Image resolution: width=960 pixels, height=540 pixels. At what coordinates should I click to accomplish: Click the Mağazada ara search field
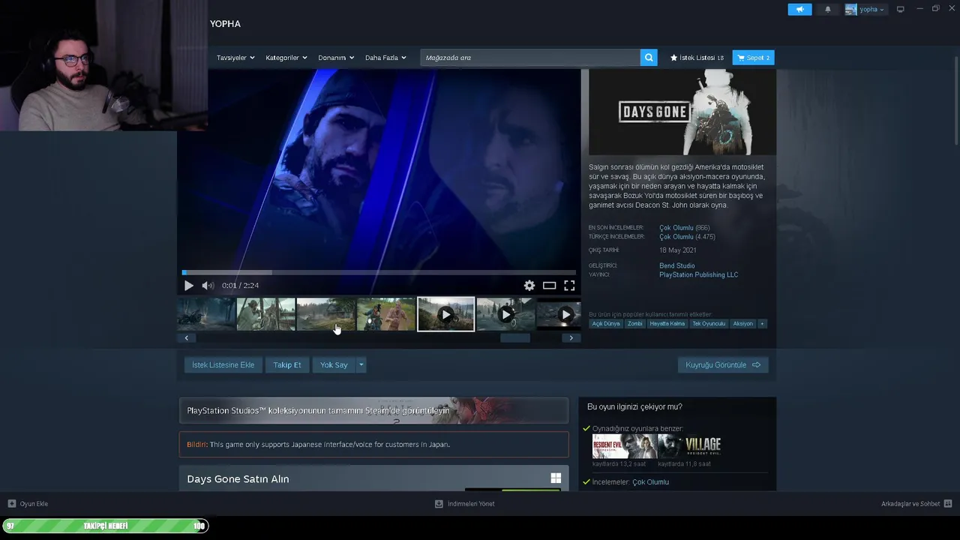tap(530, 58)
